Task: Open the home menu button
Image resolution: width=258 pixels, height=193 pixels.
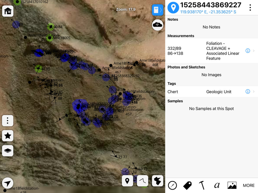Action: pos(8,11)
